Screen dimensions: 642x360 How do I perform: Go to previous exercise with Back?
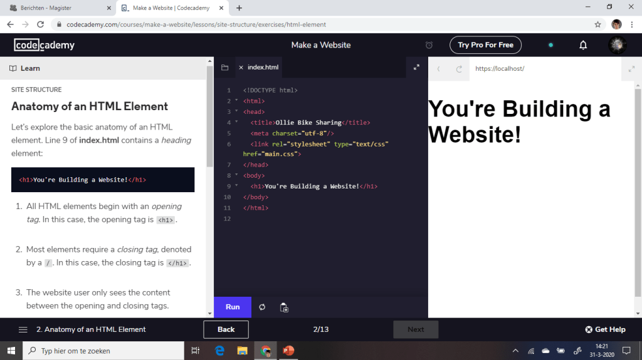point(226,329)
